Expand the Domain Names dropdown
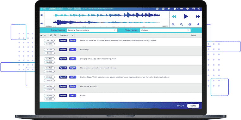Image resolution: width=241 pixels, height=120 pixels. 92,30
